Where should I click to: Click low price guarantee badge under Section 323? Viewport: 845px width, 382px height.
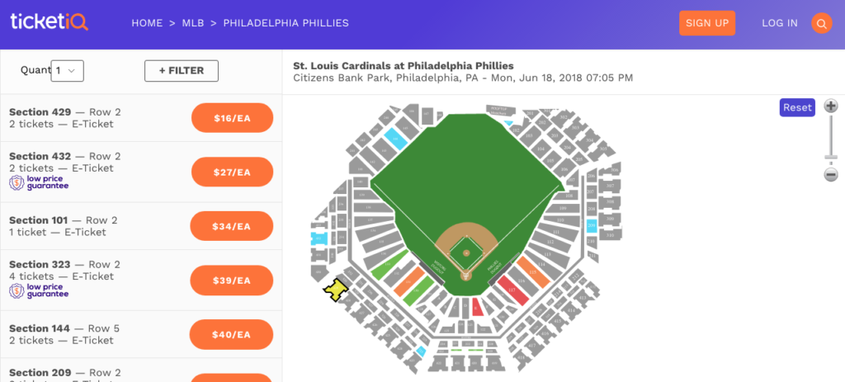point(39,290)
